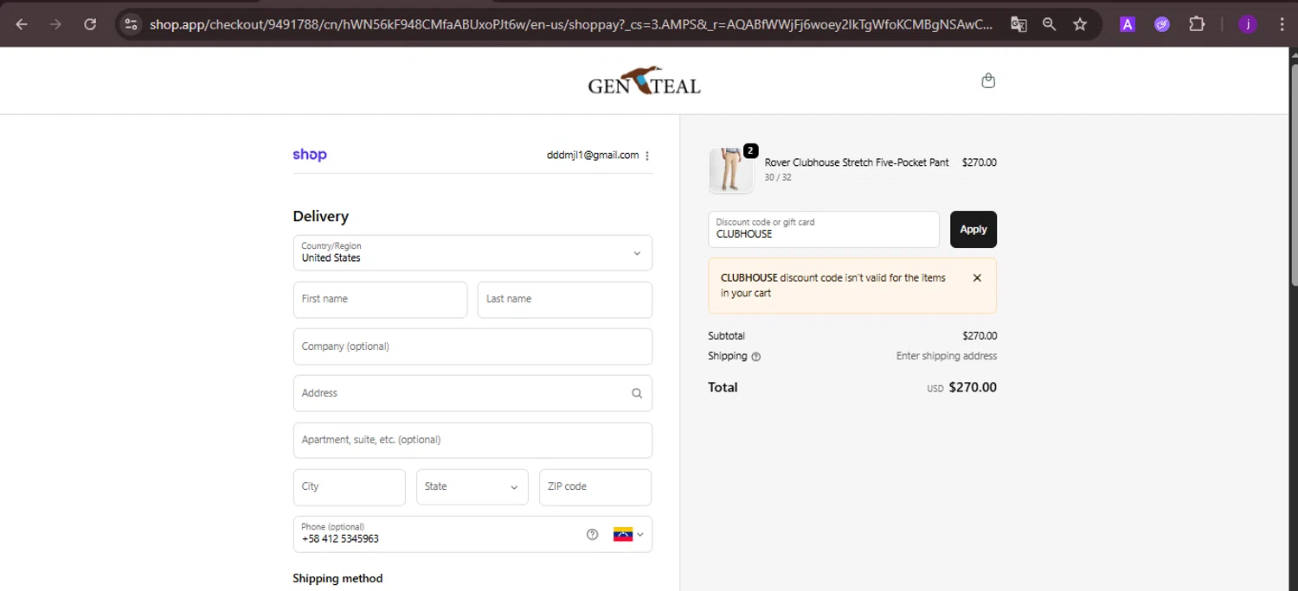This screenshot has height=591, width=1298.
Task: Click the email dddmjl1@gmail.com
Action: coord(593,156)
